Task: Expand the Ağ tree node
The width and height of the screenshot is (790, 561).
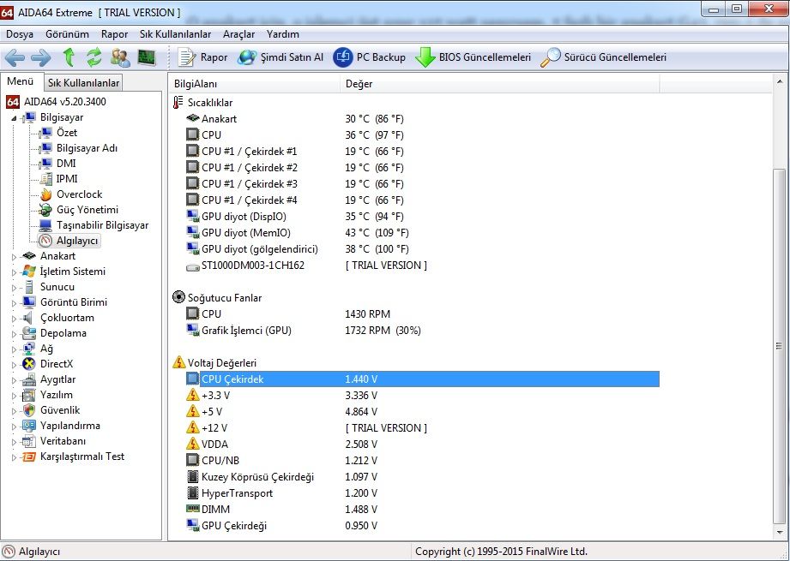Action: pyautogui.click(x=14, y=349)
